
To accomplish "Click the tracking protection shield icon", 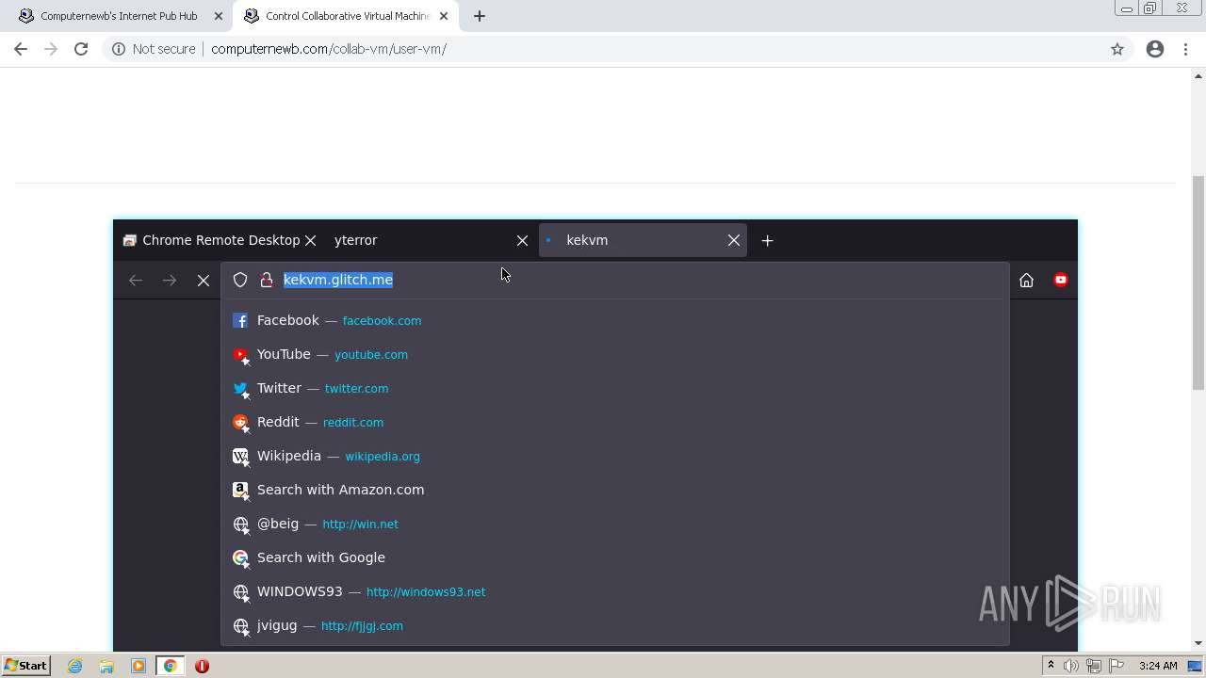I will coord(240,280).
